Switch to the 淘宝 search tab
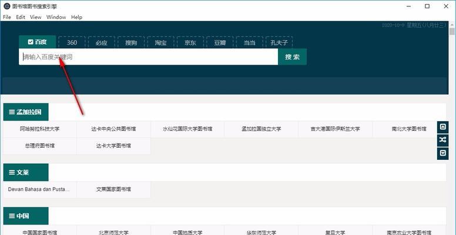 pos(161,42)
